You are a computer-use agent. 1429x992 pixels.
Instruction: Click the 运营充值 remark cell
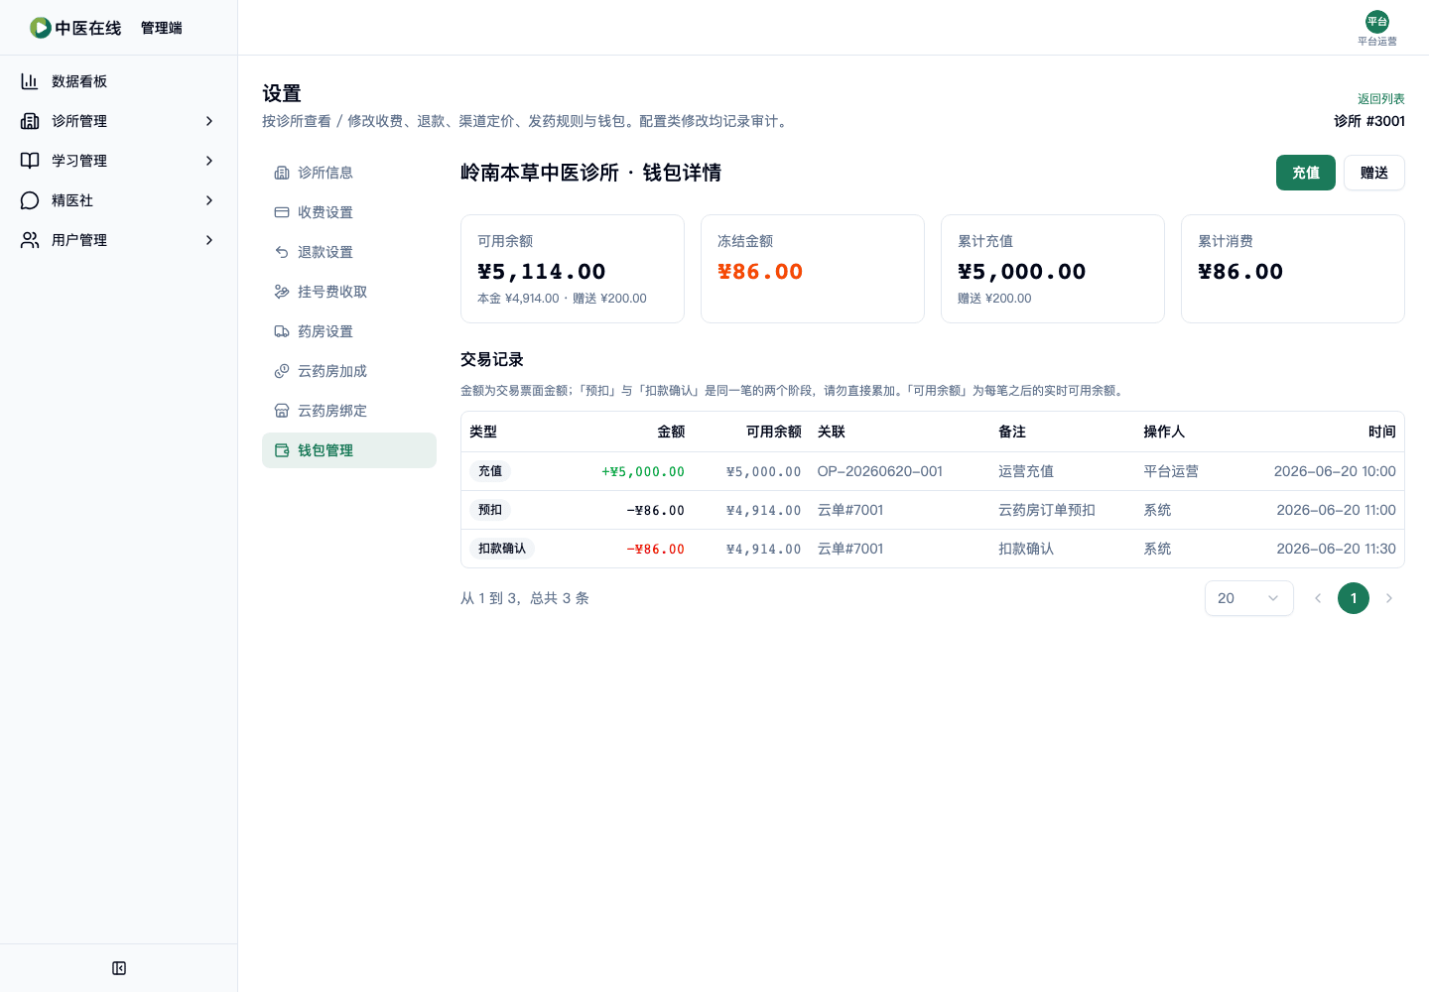tap(1026, 471)
